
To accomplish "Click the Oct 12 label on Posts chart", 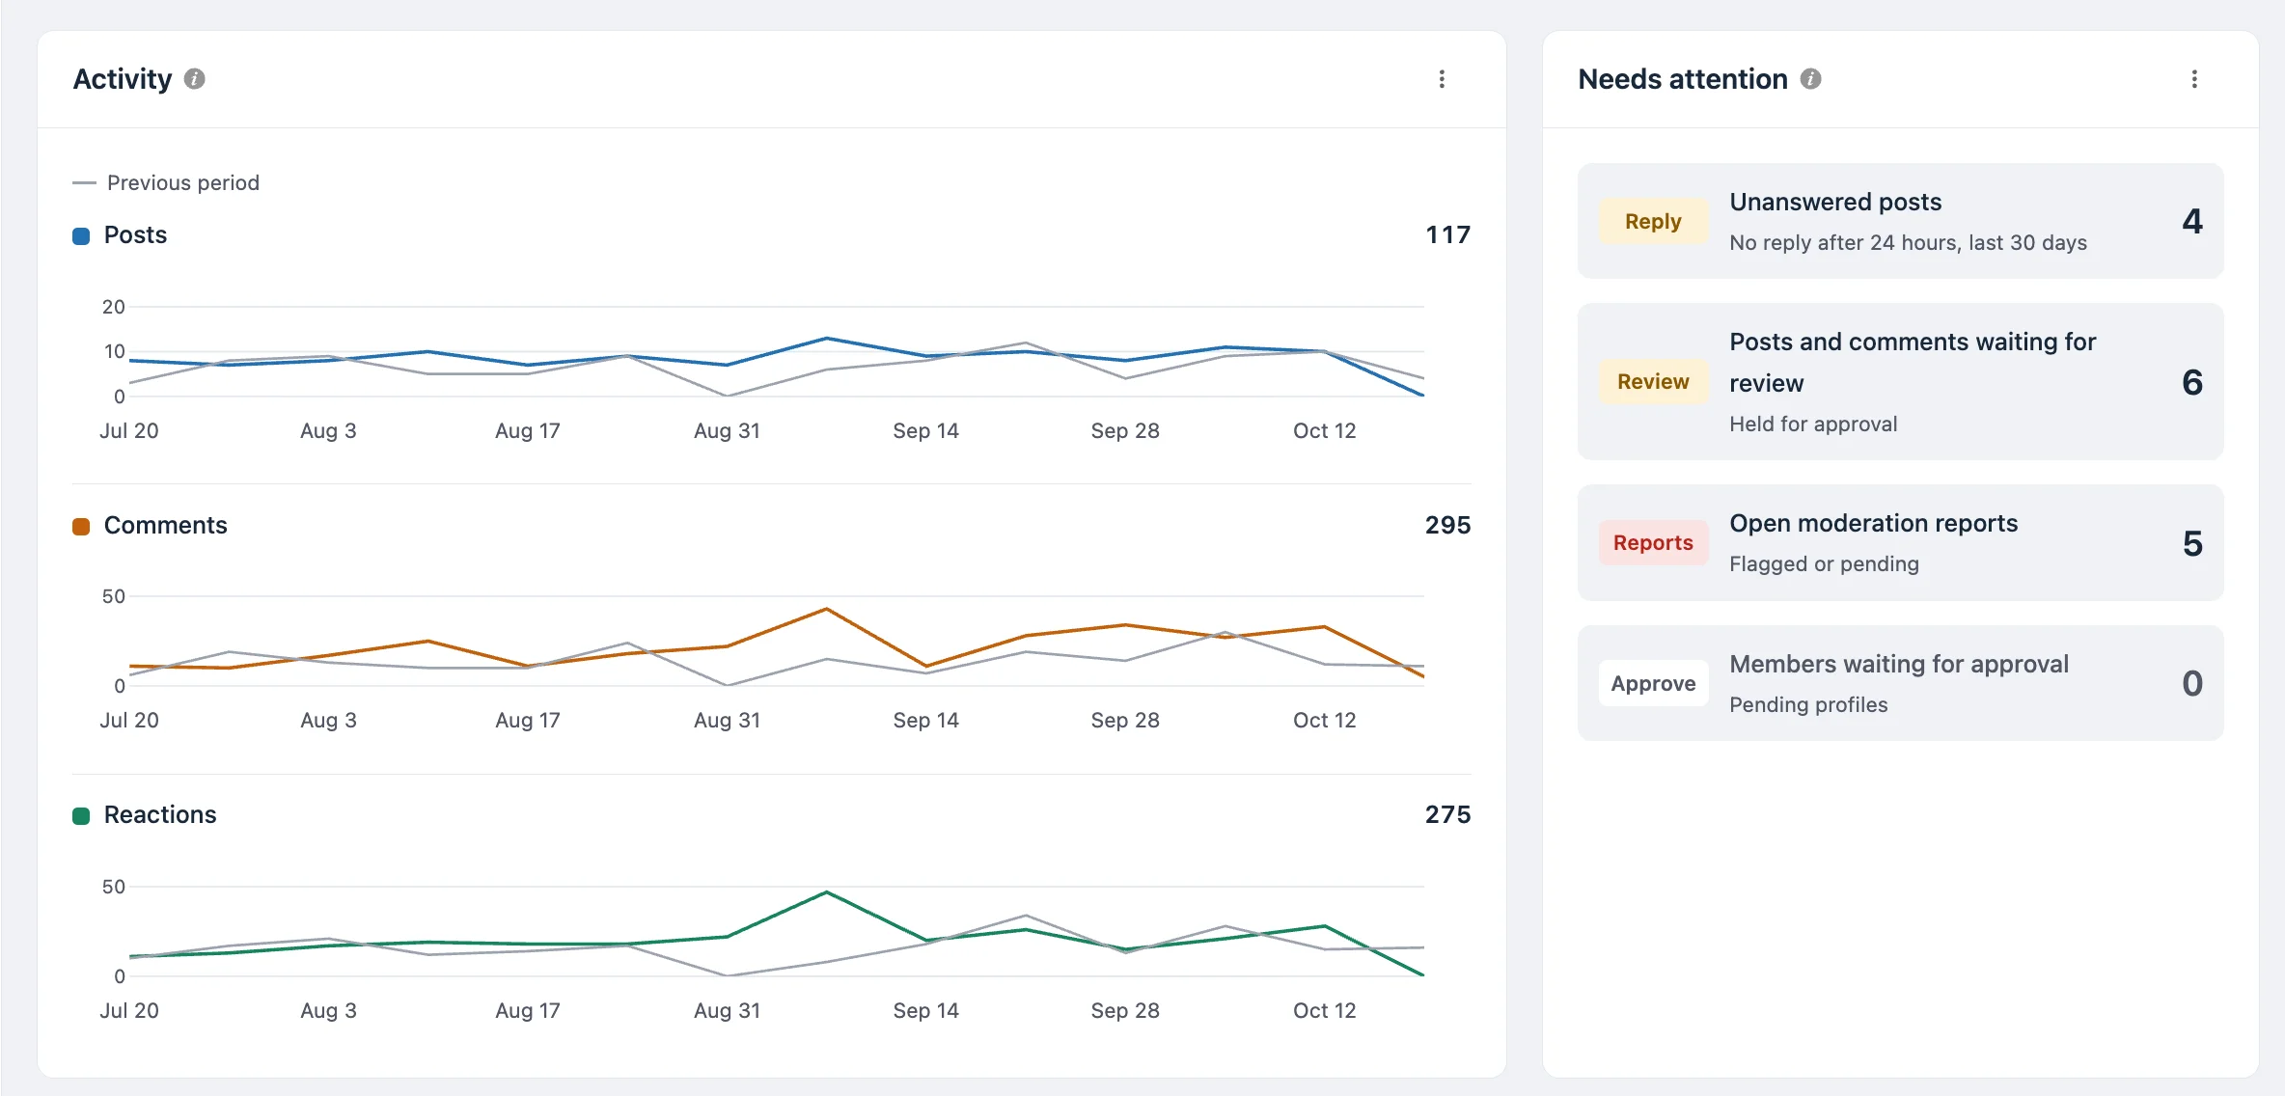I will point(1324,431).
